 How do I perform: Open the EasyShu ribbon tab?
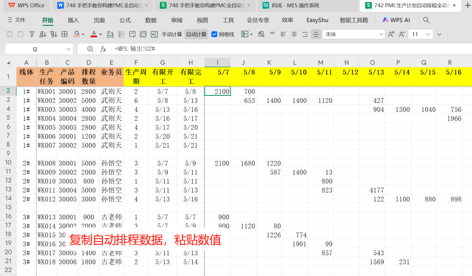[x=317, y=20]
